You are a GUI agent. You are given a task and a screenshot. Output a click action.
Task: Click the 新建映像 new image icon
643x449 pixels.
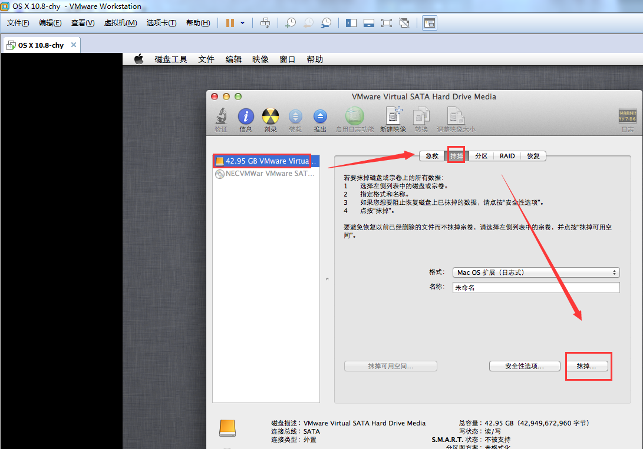pyautogui.click(x=393, y=120)
